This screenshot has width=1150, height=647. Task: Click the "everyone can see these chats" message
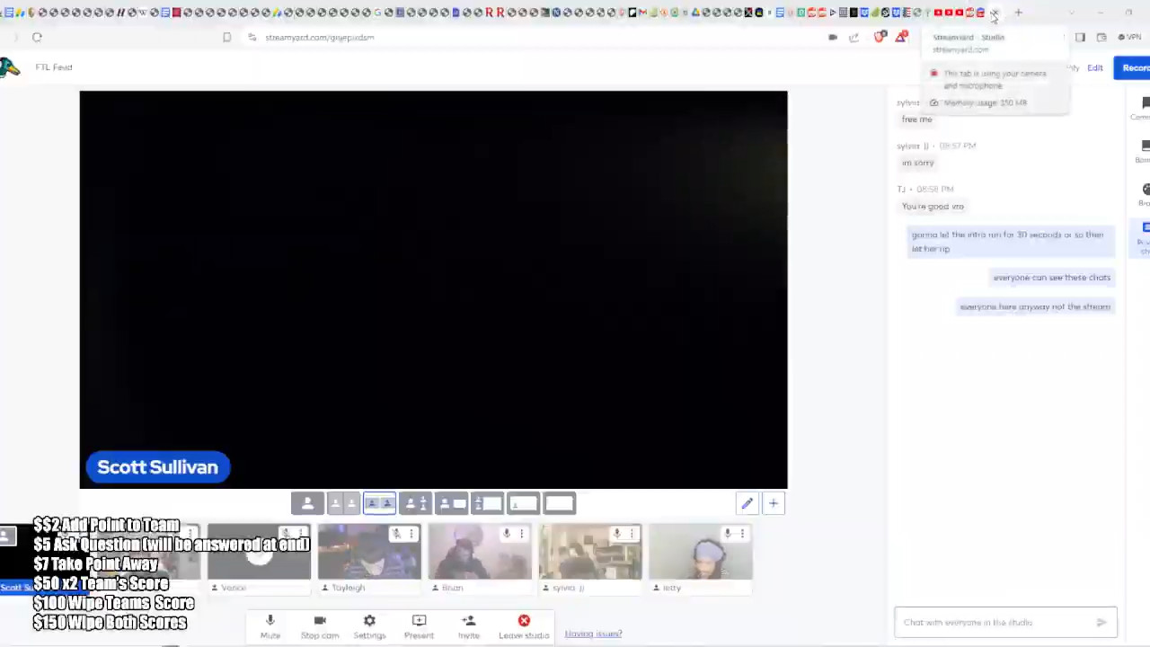point(1052,278)
